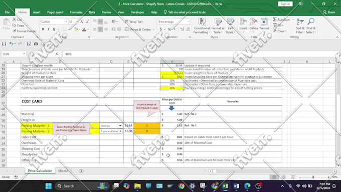The height and width of the screenshot is (192, 341).
Task: Apply Percent Style
Action: (169, 29)
